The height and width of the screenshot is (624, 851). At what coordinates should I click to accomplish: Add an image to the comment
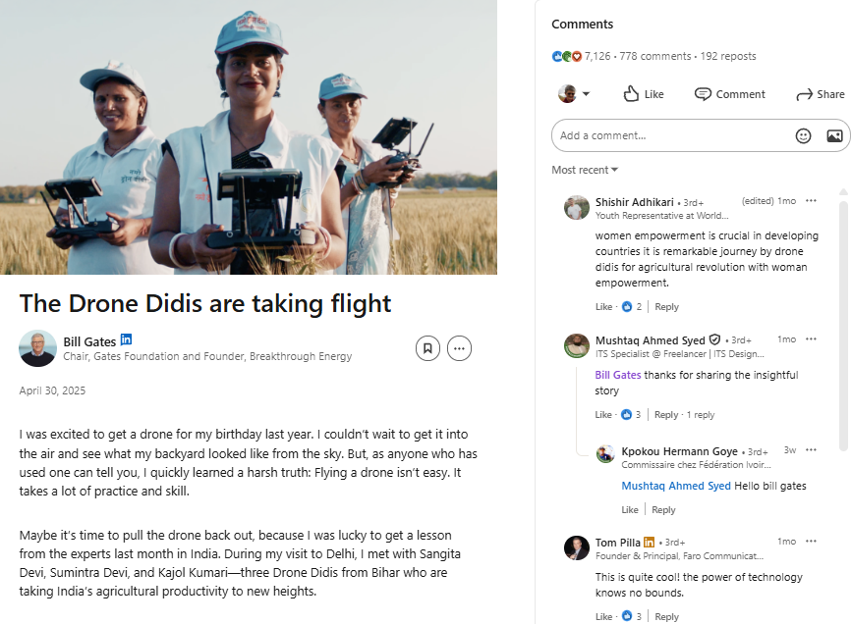click(x=834, y=135)
